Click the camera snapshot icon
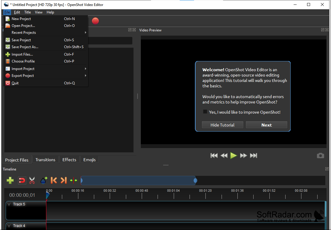331x230 pixels. point(320,156)
